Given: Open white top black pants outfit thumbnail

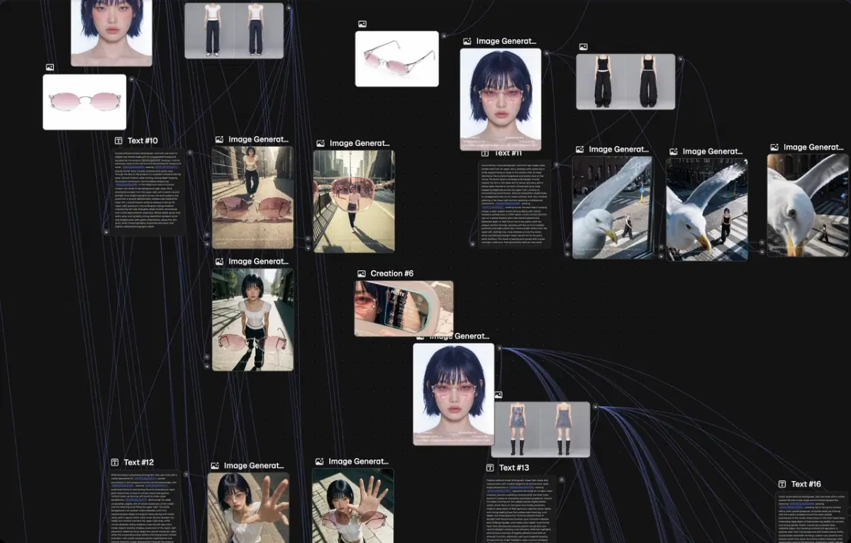Looking at the screenshot, I should pyautogui.click(x=234, y=30).
